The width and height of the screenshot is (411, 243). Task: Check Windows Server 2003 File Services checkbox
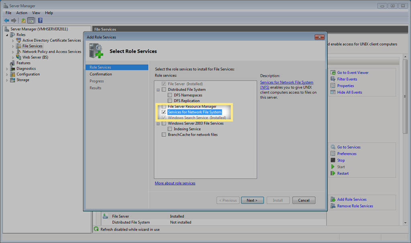(164, 124)
